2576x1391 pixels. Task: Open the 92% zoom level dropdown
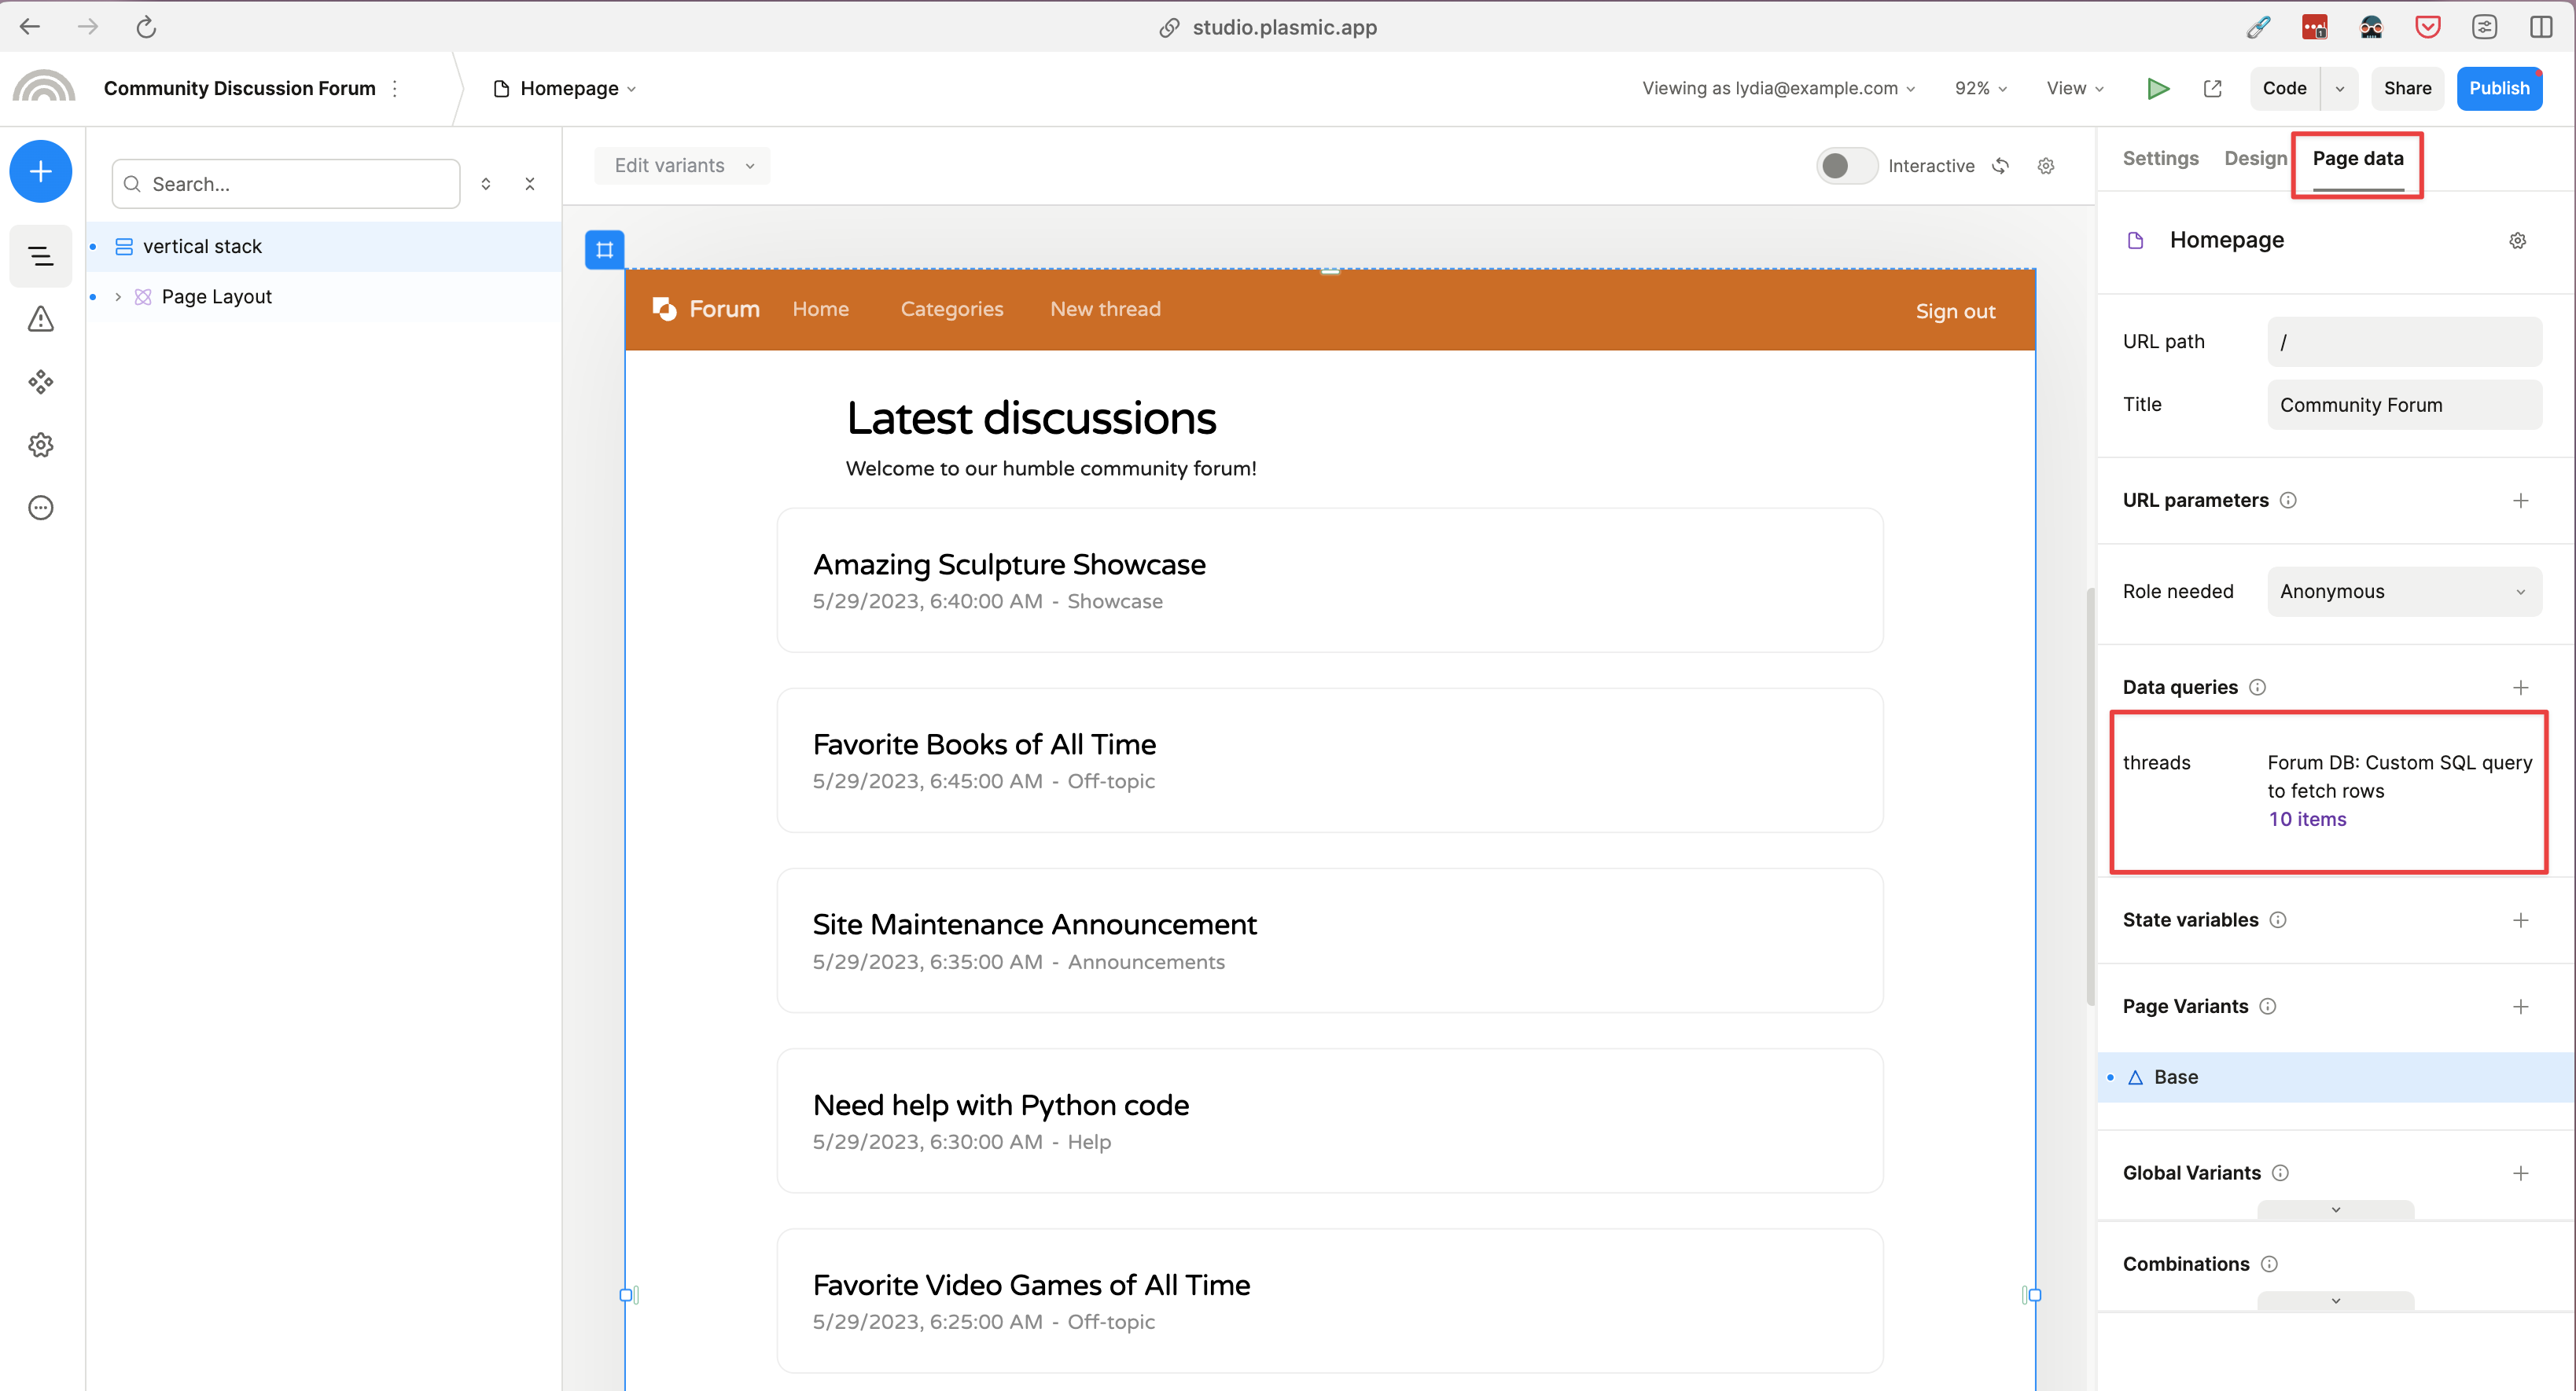tap(1980, 88)
